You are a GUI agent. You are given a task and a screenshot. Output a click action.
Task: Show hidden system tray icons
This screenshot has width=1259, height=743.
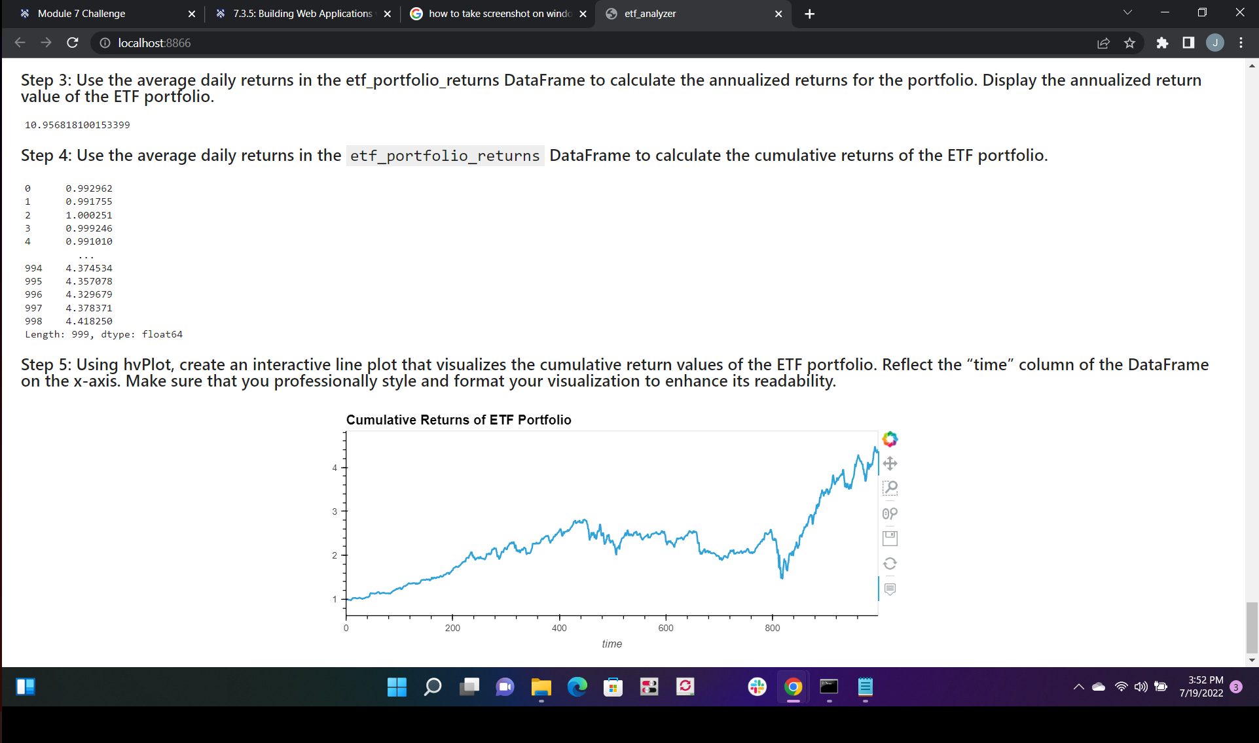point(1078,687)
